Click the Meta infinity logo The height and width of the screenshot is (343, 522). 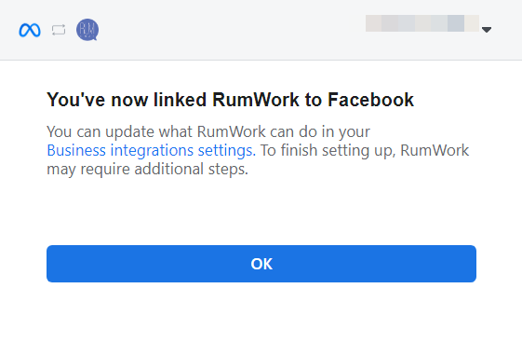pos(30,30)
